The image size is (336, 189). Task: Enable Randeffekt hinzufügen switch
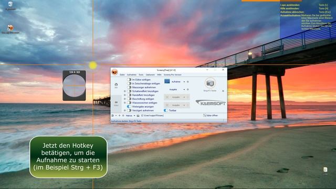[x=129, y=95]
